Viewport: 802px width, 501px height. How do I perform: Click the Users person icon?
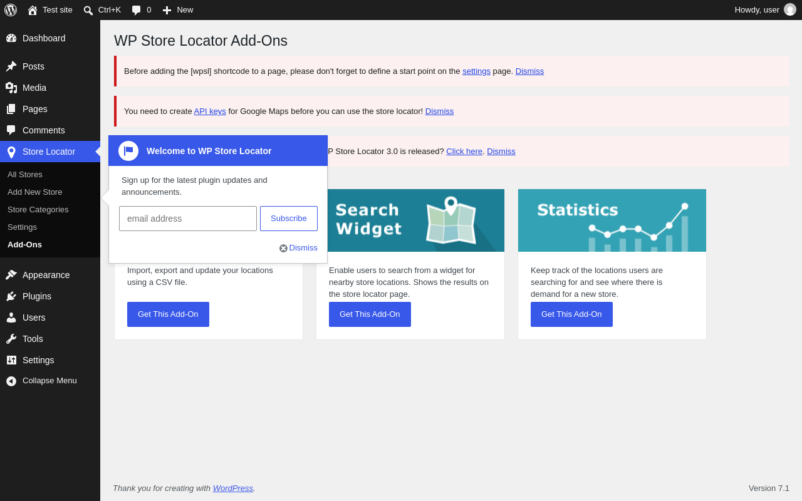pos(11,318)
